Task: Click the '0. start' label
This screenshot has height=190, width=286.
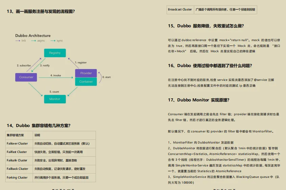Action: pyautogui.click(x=106, y=77)
